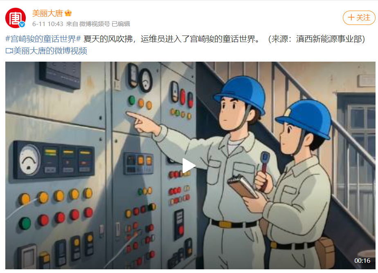Click the post caption text 夏天的风吹拂

click(x=108, y=39)
